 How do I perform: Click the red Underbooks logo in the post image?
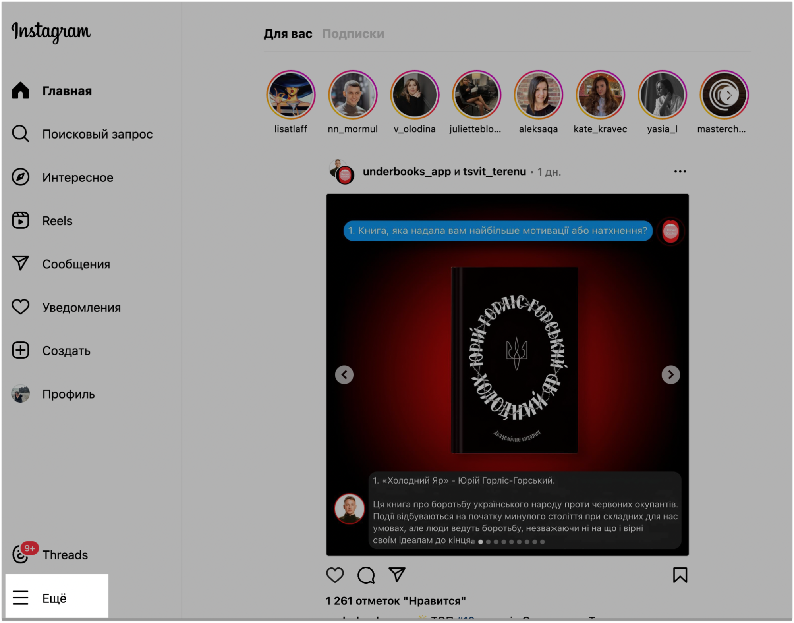pos(670,231)
